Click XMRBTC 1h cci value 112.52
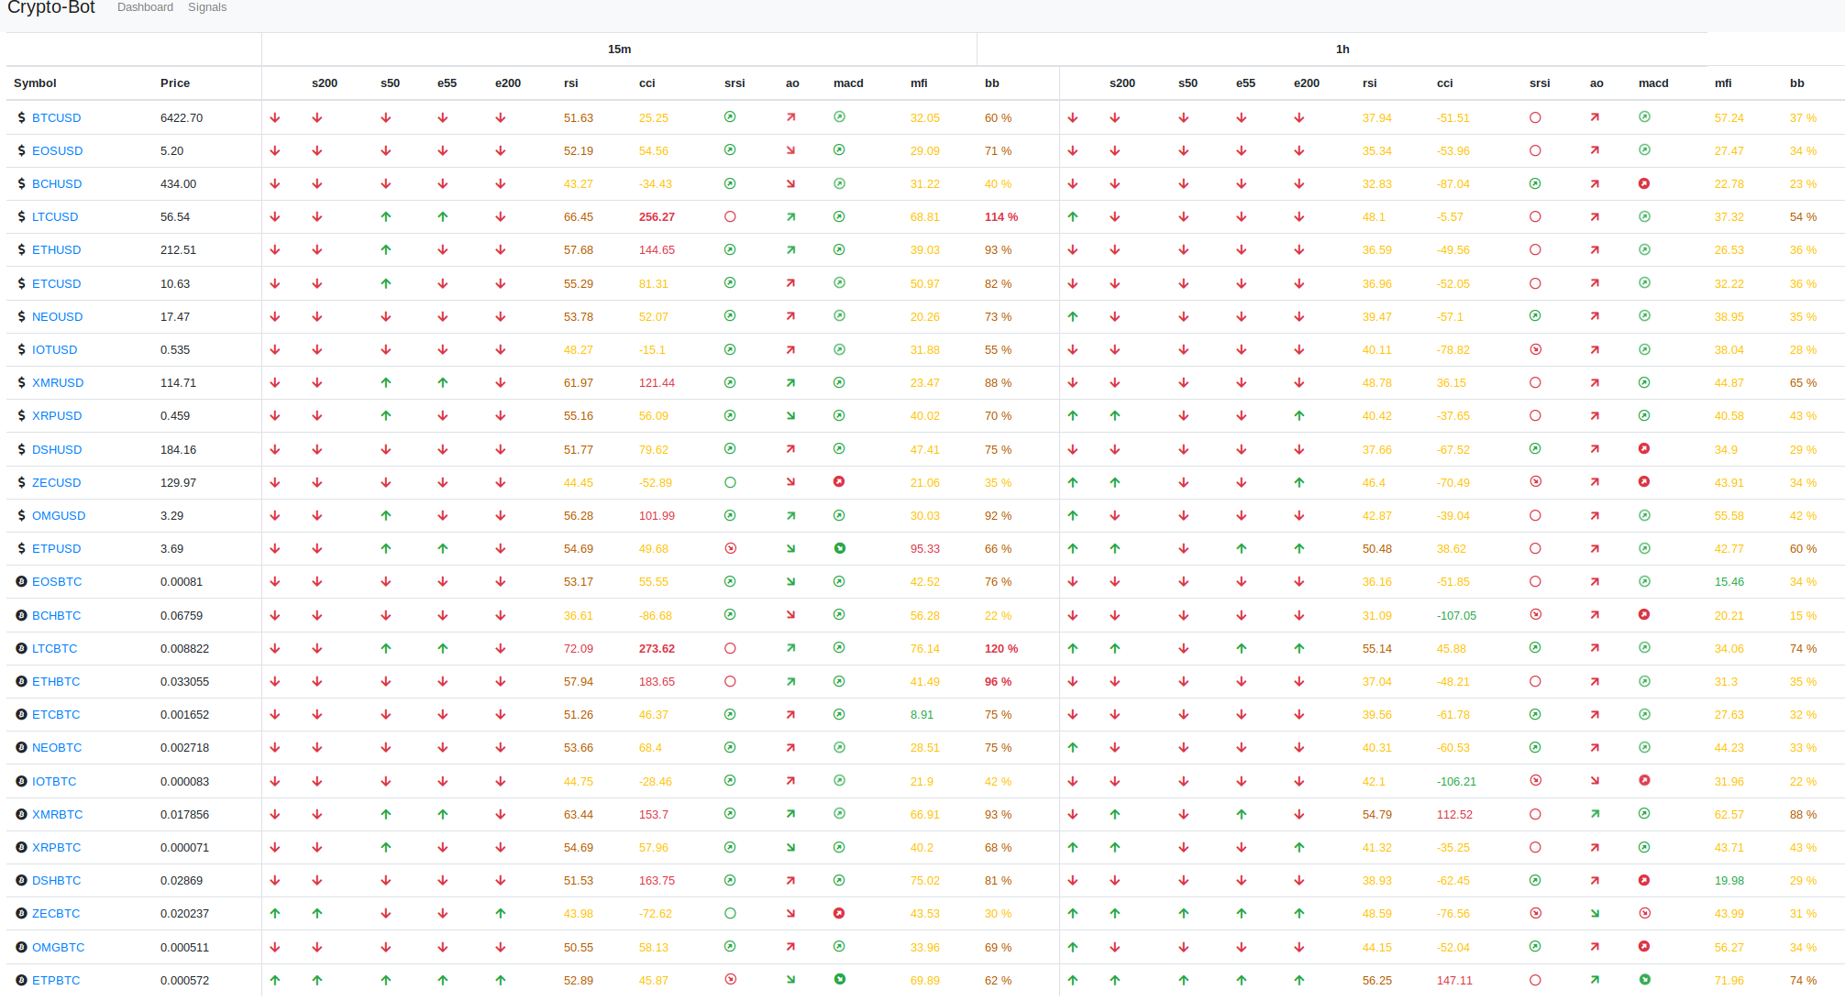Screen dimensions: 1845x1001 [1454, 814]
